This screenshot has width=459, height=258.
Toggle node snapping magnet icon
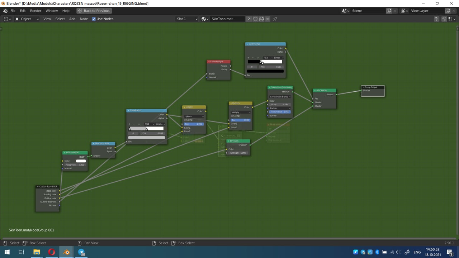click(x=444, y=19)
